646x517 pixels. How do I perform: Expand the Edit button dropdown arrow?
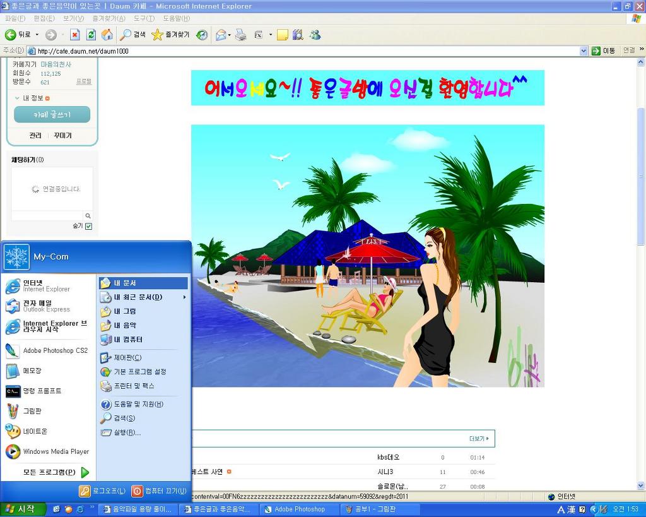pyautogui.click(x=271, y=35)
